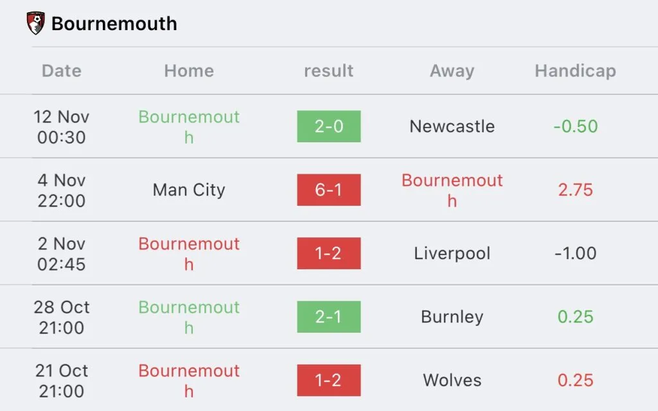Viewport: 658px width, 411px height.
Task: Click the result column header
Action: click(328, 71)
